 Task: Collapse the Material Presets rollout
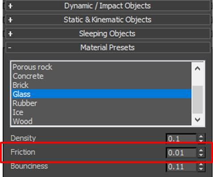point(108,47)
